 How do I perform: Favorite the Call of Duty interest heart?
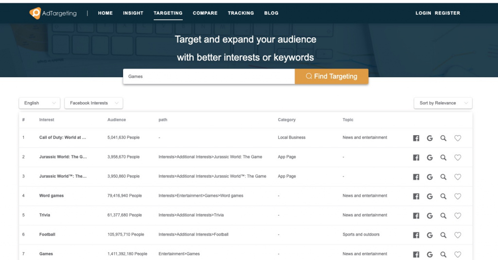458,138
